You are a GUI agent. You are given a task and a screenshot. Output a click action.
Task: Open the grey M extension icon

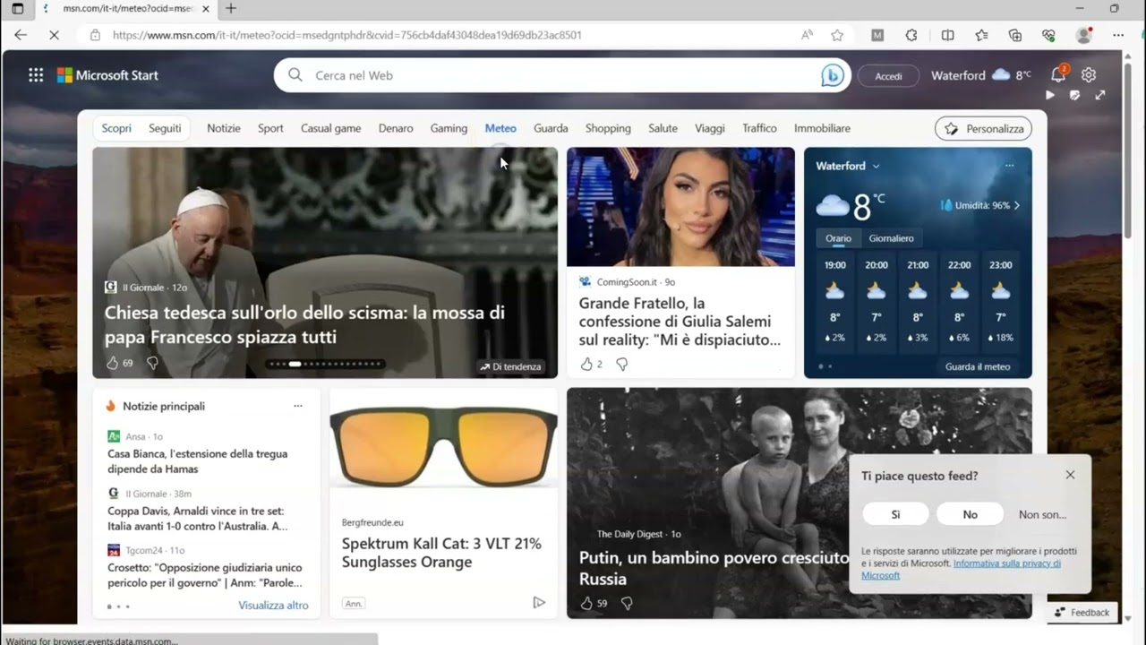(x=877, y=35)
